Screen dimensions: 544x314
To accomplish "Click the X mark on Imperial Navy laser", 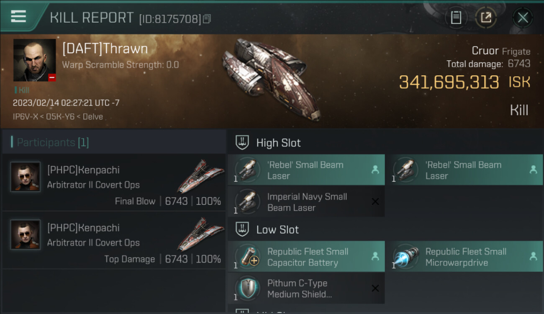I will coord(375,202).
